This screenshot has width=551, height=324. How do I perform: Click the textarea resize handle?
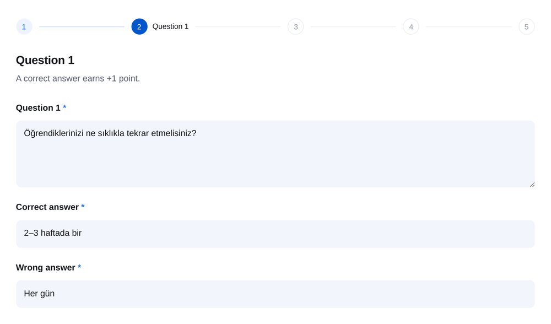532,185
